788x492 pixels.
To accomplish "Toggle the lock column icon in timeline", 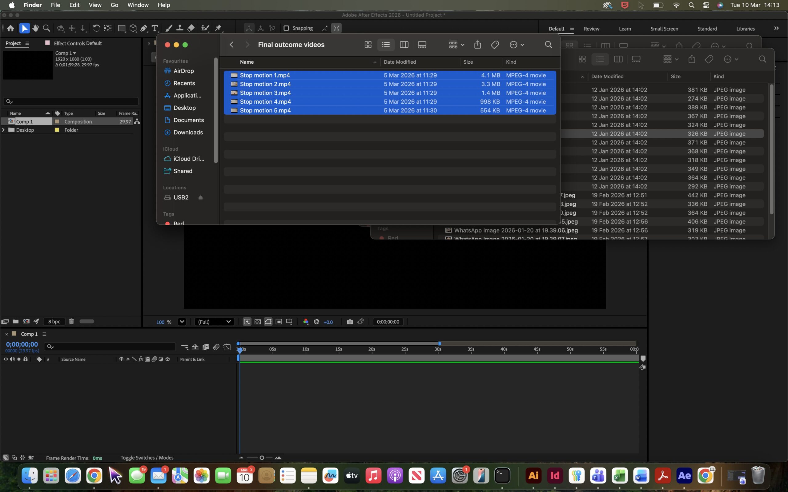I will (x=26, y=359).
